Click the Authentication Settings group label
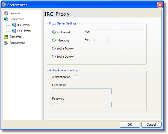168x134 pixels. pyautogui.click(x=64, y=70)
